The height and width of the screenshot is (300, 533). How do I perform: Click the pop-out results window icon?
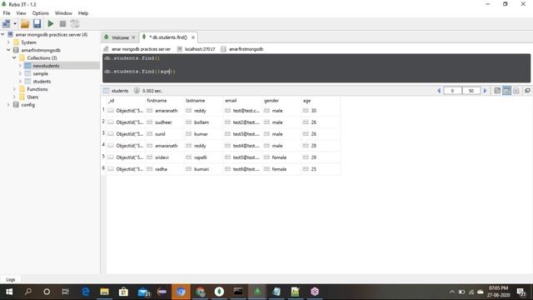527,91
